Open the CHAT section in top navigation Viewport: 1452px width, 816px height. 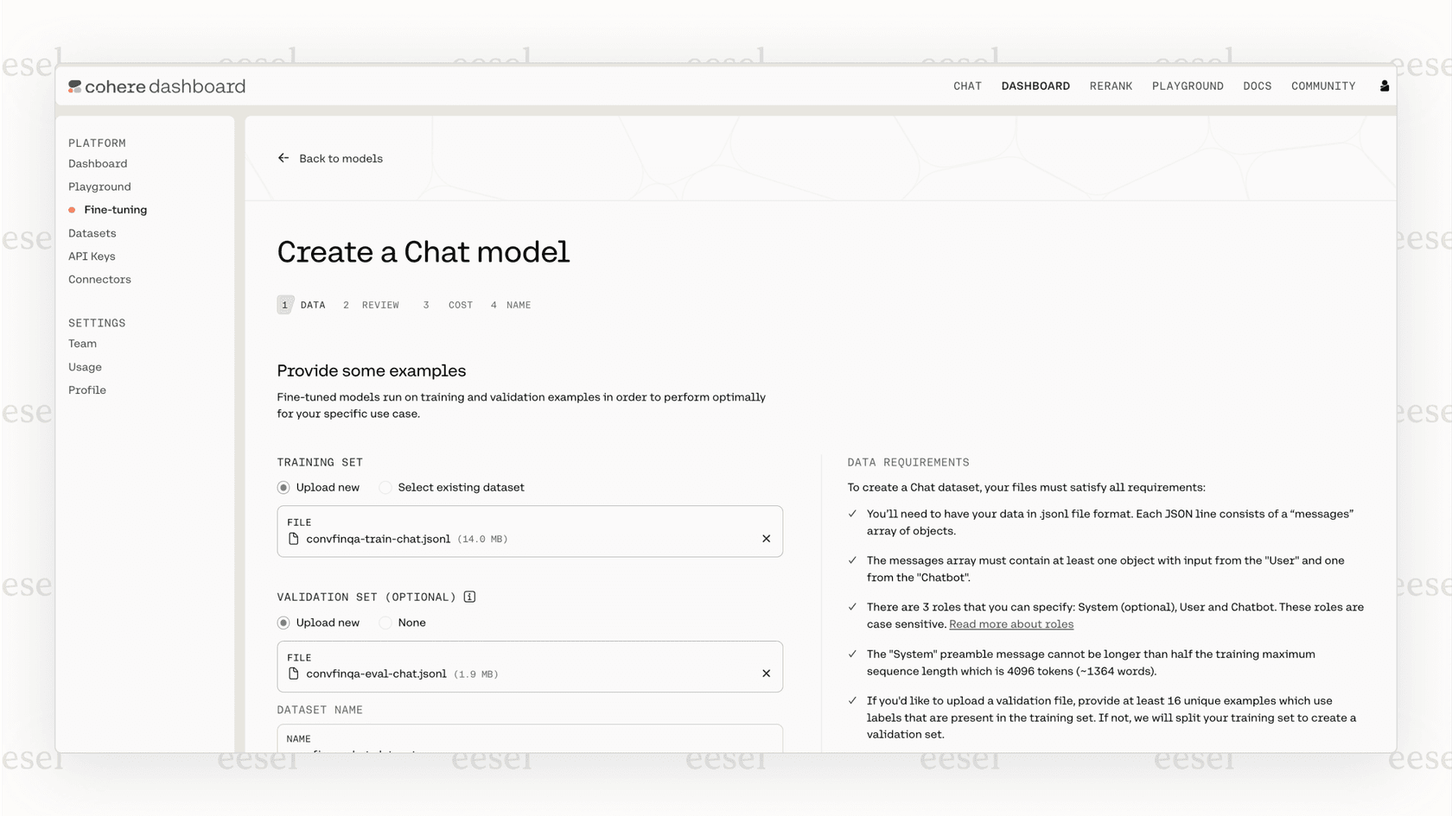(x=967, y=85)
